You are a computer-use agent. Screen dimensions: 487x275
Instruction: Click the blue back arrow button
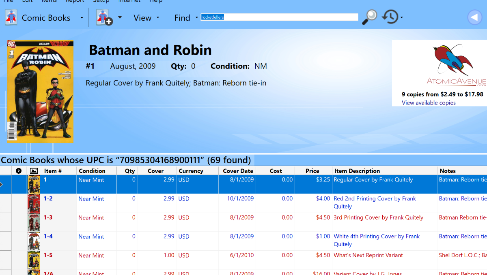point(474,17)
